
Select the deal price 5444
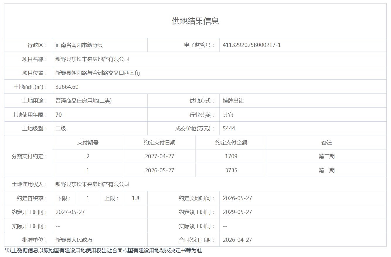point(229,129)
